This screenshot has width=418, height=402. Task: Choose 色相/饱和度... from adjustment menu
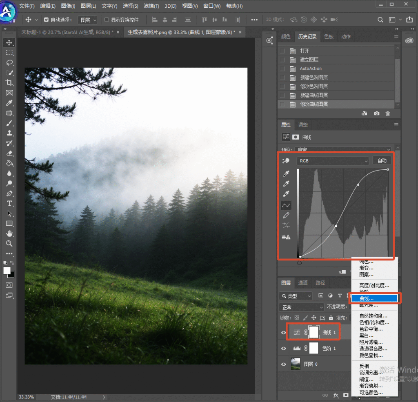(374, 322)
